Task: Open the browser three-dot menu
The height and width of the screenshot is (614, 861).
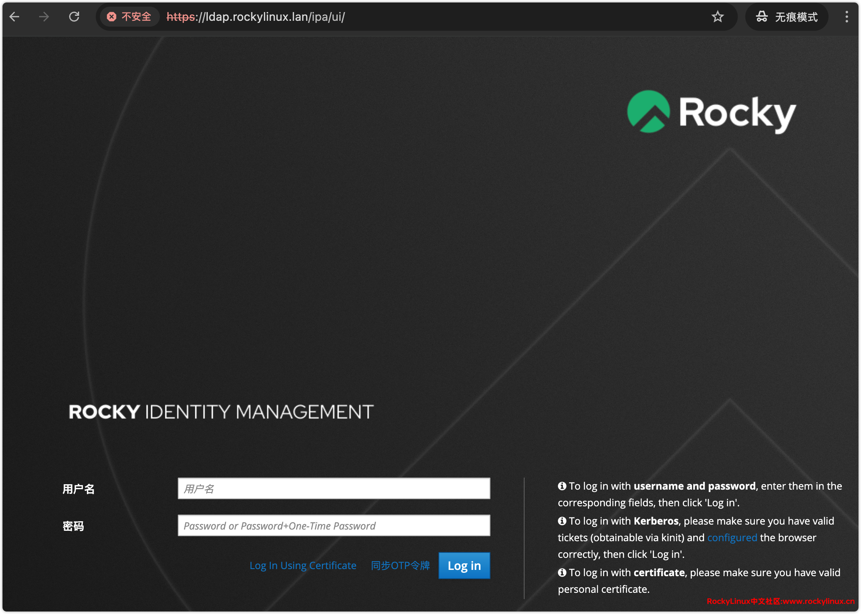Action: click(846, 17)
